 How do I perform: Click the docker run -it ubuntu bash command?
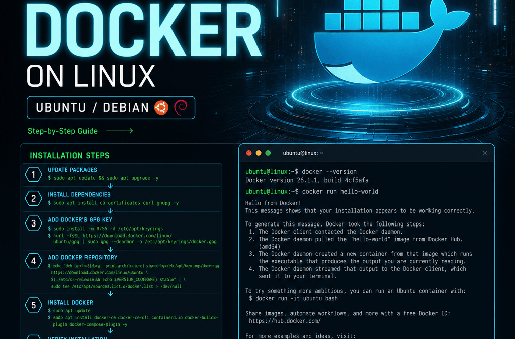pyautogui.click(x=293, y=299)
